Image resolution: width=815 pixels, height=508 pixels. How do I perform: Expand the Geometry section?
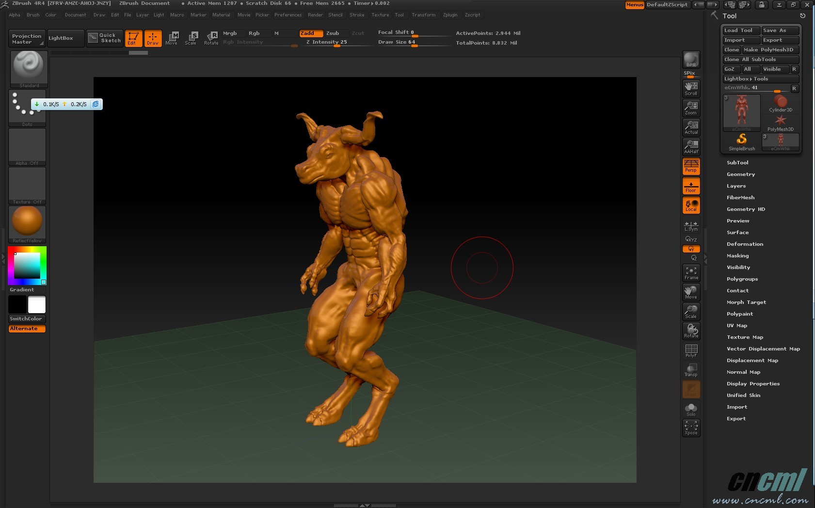tap(740, 174)
